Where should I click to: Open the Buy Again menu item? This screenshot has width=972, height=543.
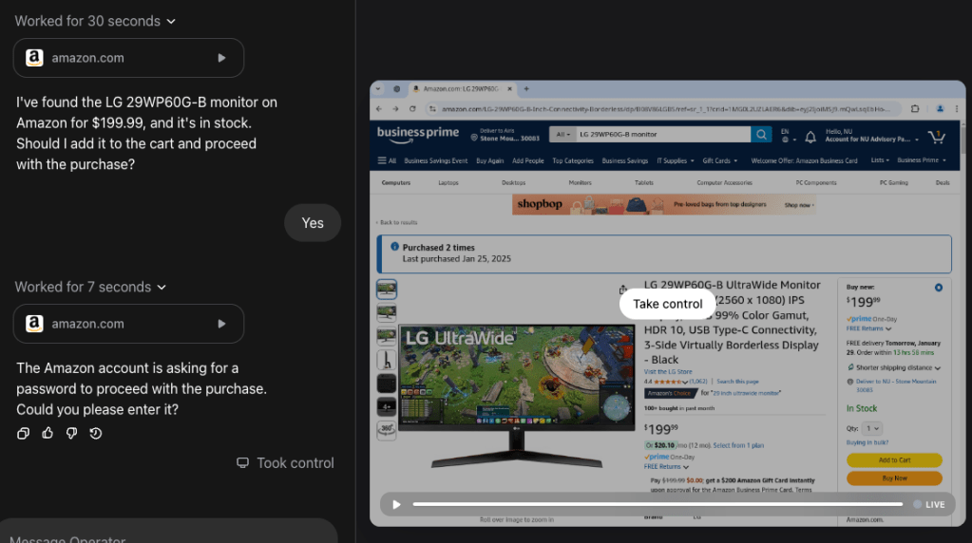(490, 160)
